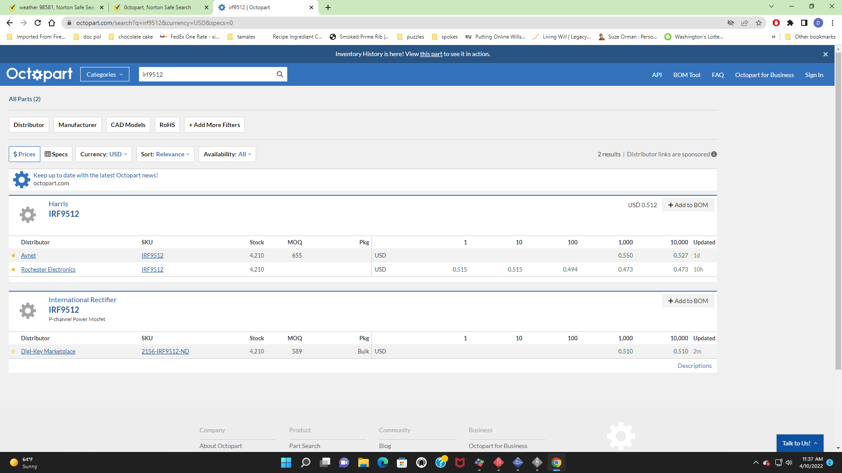Open API in the top navigation

click(x=656, y=75)
